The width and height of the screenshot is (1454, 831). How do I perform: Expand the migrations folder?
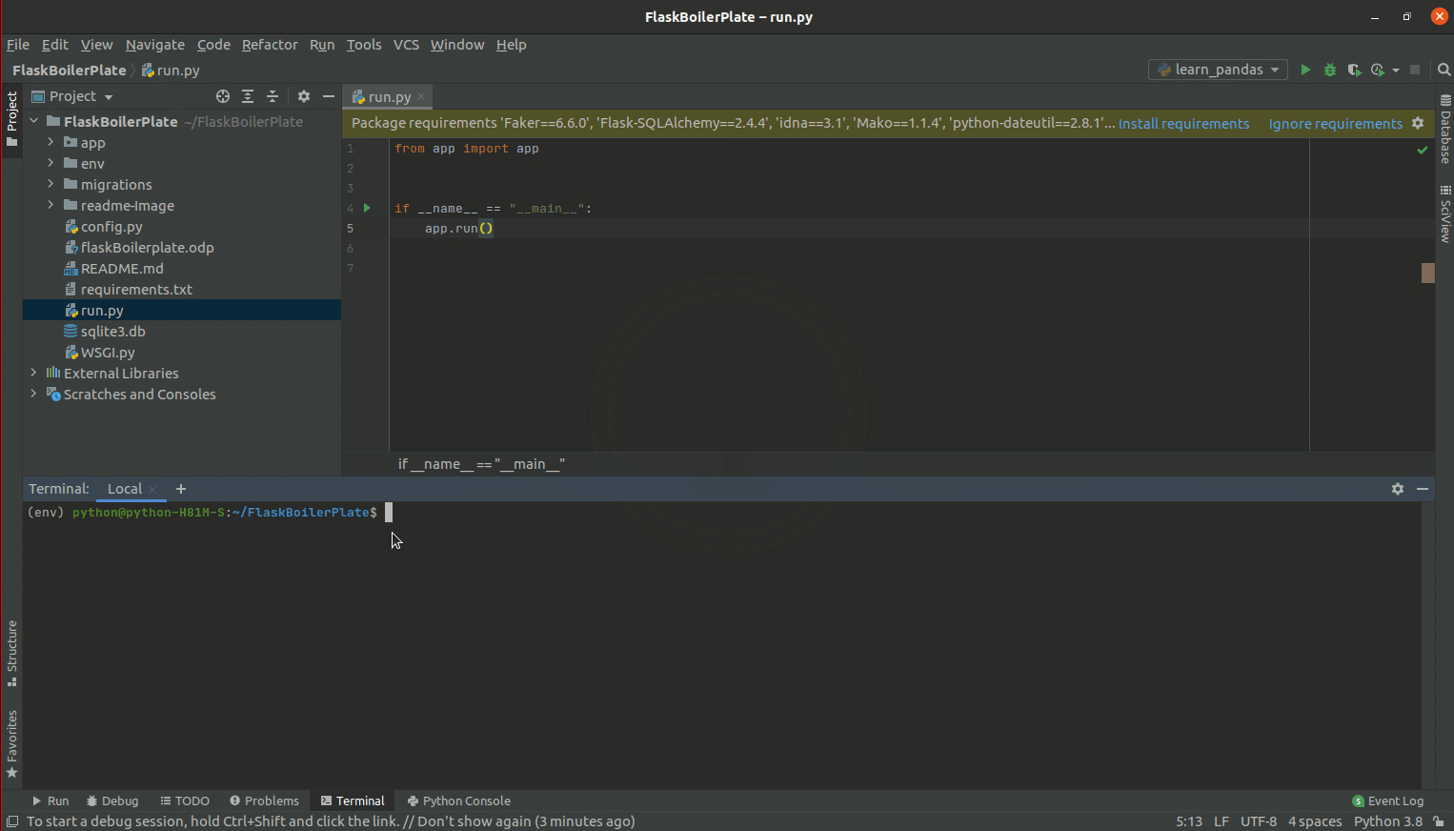tap(50, 184)
